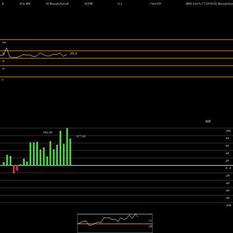Click the MR heading above the histogram
The image size is (233, 233).
[x=208, y=121]
